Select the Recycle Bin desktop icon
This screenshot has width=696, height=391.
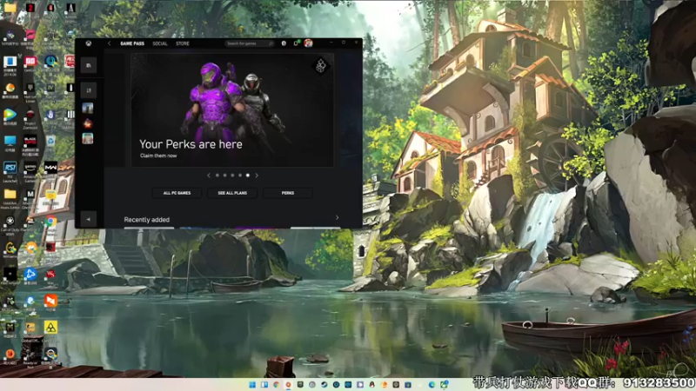[x=50, y=142]
